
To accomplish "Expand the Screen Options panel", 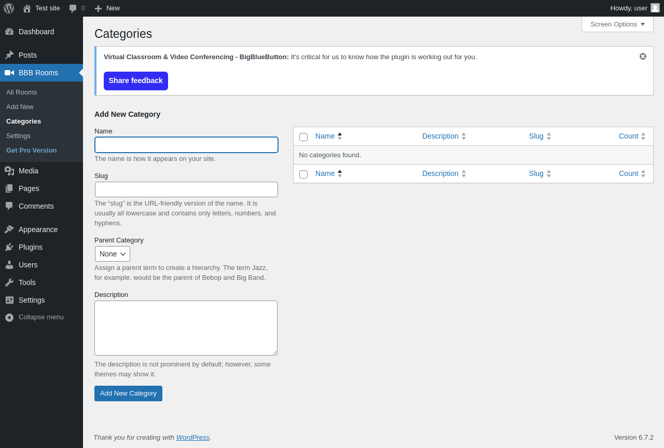I will click(x=617, y=24).
